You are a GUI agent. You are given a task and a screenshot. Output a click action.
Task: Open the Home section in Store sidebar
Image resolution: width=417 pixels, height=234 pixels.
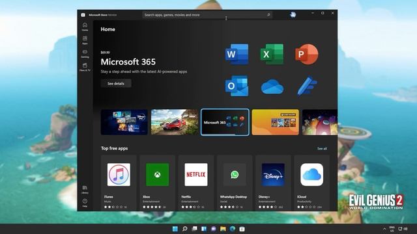[x=85, y=27]
